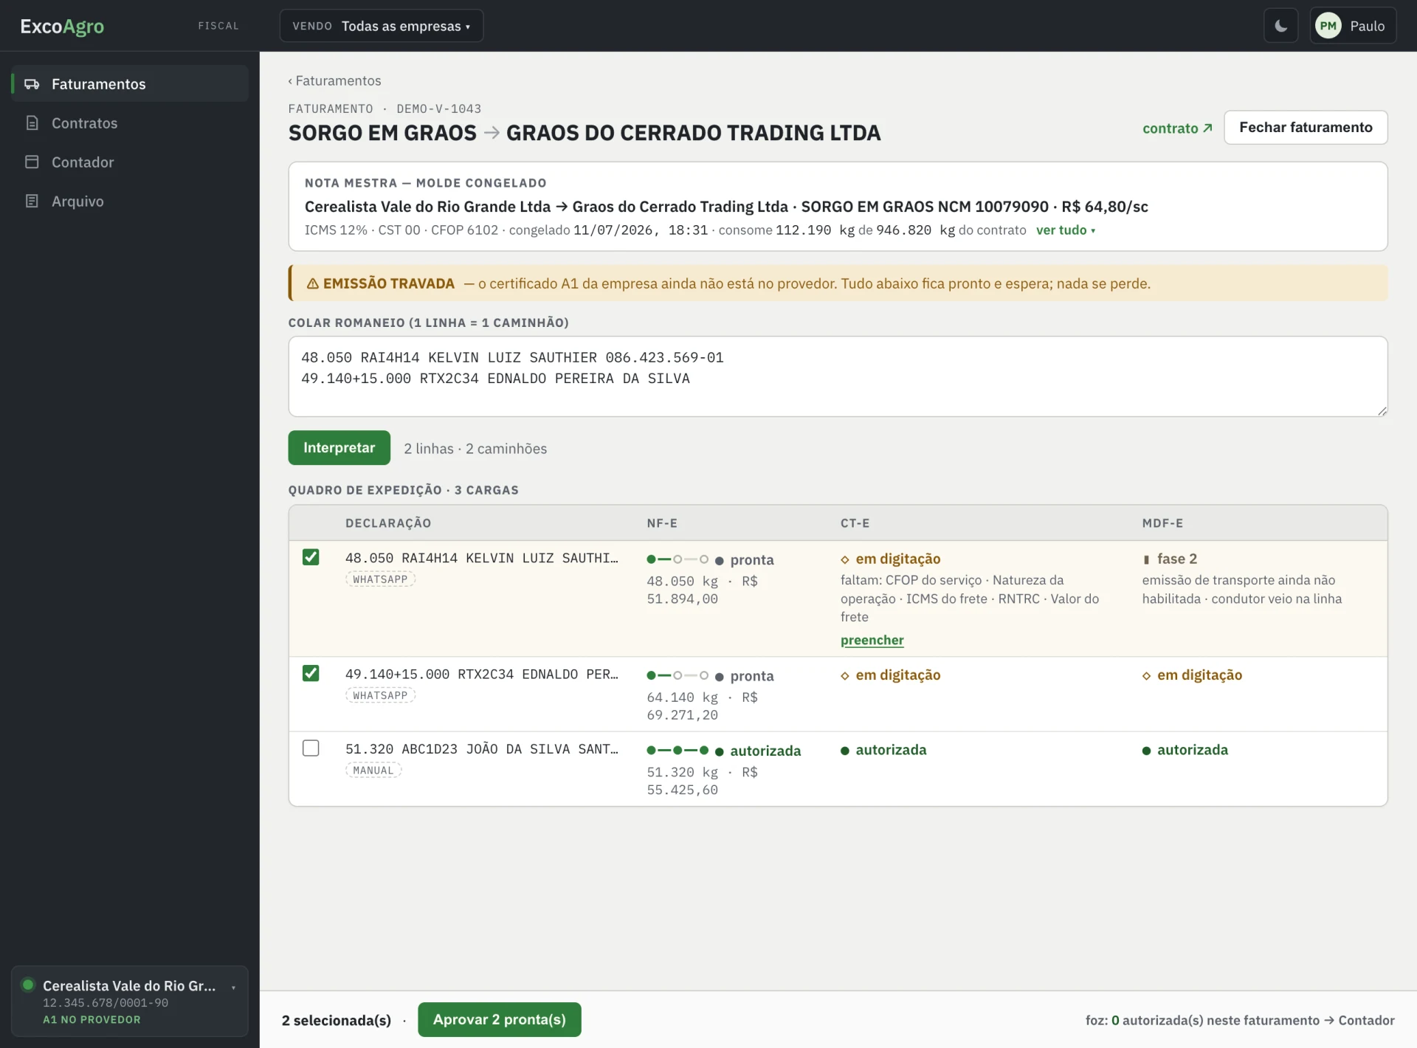
Task: Click the MDF-E column header
Action: [x=1162, y=523]
